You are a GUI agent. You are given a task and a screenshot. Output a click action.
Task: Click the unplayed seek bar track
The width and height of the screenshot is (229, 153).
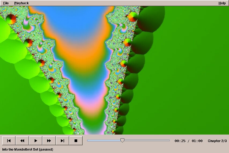pyautogui.click(x=147, y=140)
